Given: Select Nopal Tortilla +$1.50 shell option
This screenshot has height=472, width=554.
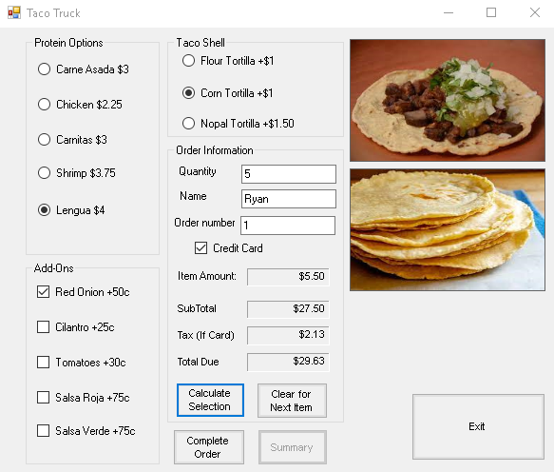Looking at the screenshot, I should [239, 124].
